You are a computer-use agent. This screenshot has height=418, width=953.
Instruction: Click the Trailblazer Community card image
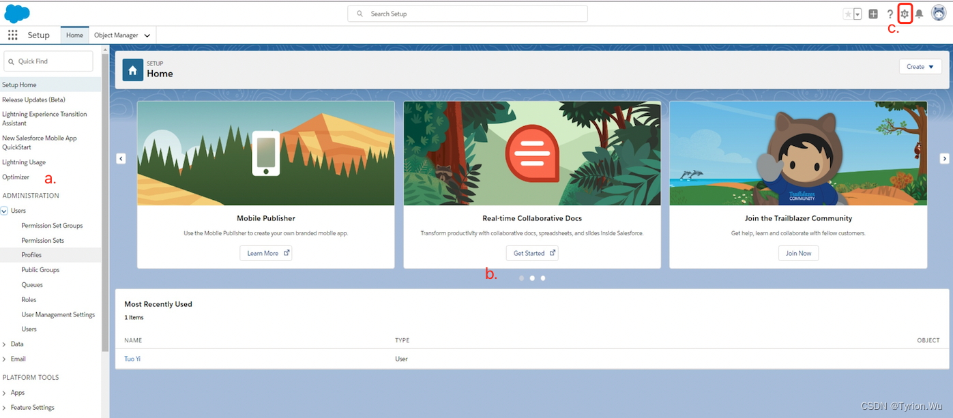point(798,153)
